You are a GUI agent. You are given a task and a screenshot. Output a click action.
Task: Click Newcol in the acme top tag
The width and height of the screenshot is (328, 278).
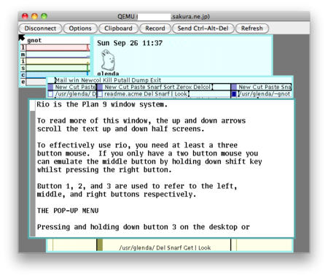(x=91, y=80)
